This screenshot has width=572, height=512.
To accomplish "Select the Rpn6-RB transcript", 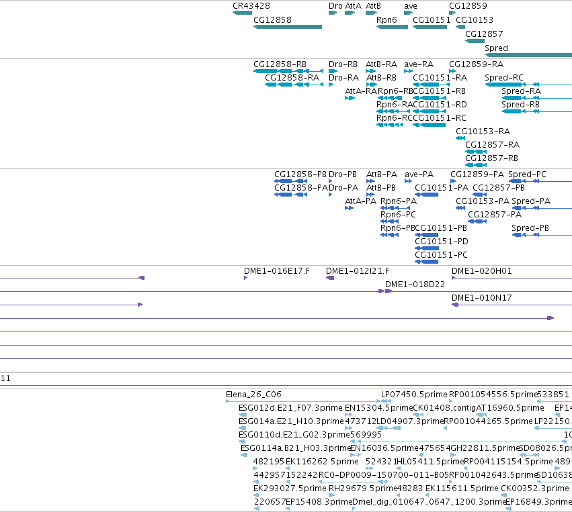I will click(x=389, y=98).
